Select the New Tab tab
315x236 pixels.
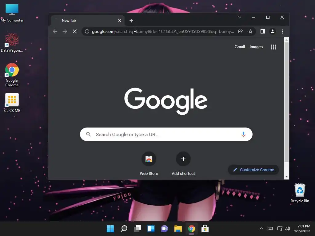pyautogui.click(x=88, y=21)
